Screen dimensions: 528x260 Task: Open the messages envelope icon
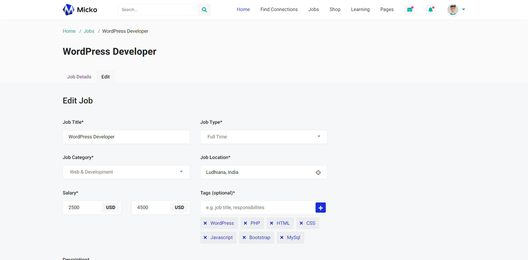[410, 10]
